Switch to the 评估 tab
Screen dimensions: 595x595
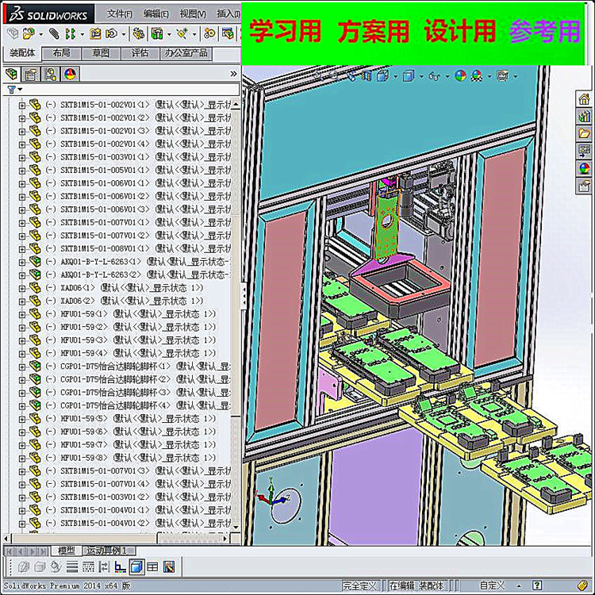tap(140, 53)
